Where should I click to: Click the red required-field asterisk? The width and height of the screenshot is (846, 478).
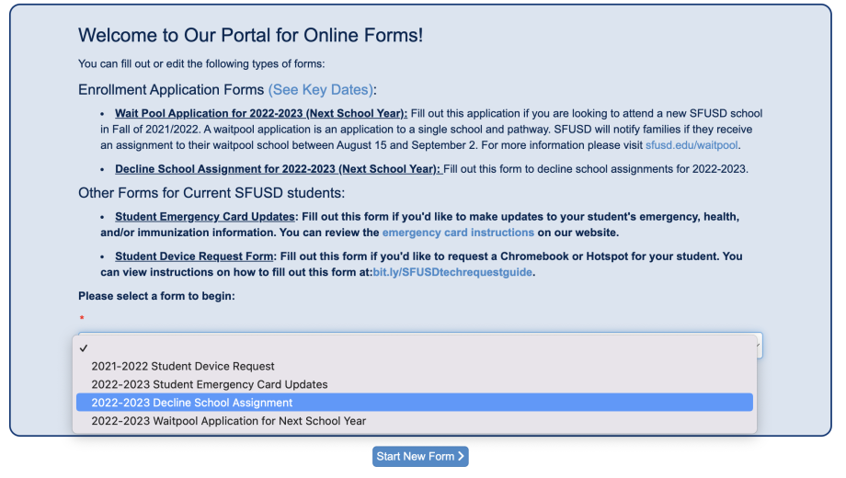coord(81,318)
